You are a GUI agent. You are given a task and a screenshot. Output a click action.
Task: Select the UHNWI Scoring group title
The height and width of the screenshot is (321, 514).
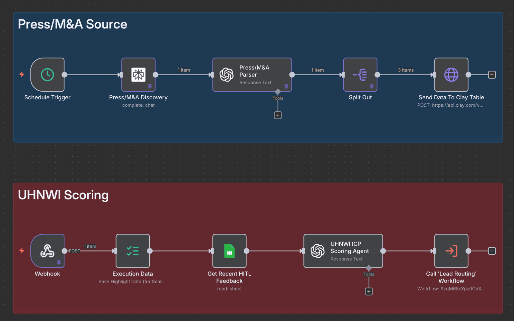point(63,195)
